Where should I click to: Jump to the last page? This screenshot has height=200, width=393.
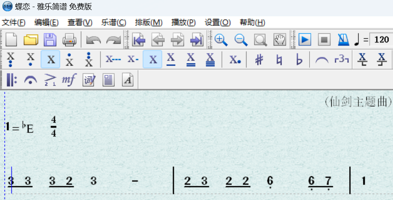point(197,39)
